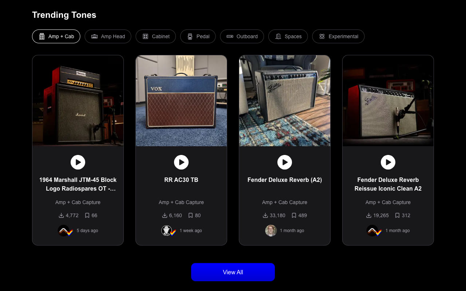This screenshot has width=466, height=291.
Task: Bookmark the RR AC30 TB tone with 80 saves
Action: [x=190, y=215]
